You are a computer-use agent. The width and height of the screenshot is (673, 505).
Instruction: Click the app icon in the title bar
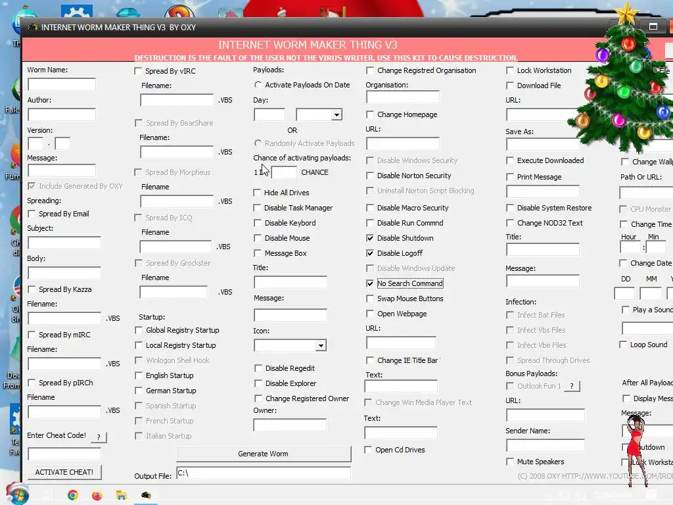pyautogui.click(x=33, y=27)
